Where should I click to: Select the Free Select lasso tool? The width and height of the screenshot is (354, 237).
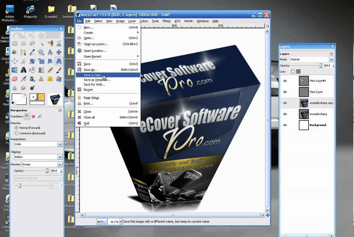point(32,43)
